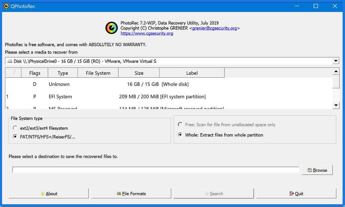This screenshot has width=345, height=207.
Task: Click the PhotoRec eye logo
Action: tap(111, 28)
